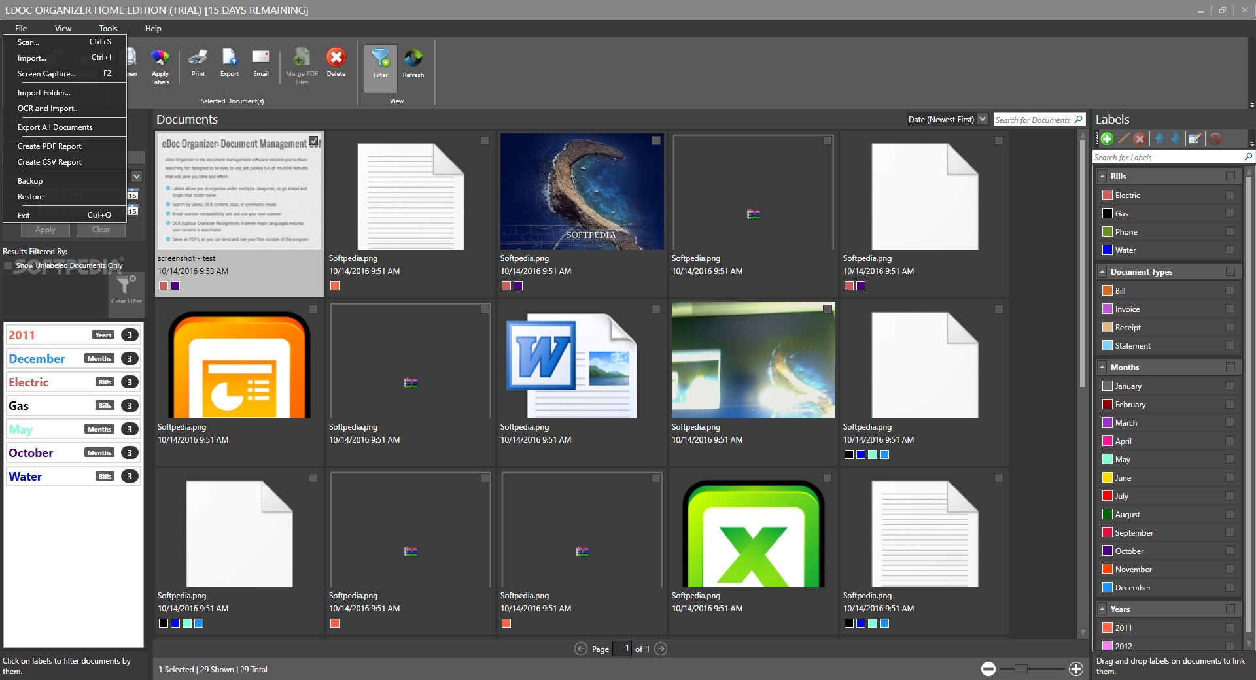This screenshot has width=1256, height=680.
Task: Check the Invoice label checkbox
Action: pos(1230,309)
